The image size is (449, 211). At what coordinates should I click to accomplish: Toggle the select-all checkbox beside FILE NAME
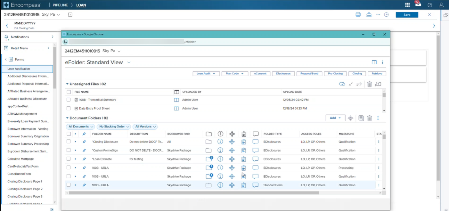[x=69, y=92]
